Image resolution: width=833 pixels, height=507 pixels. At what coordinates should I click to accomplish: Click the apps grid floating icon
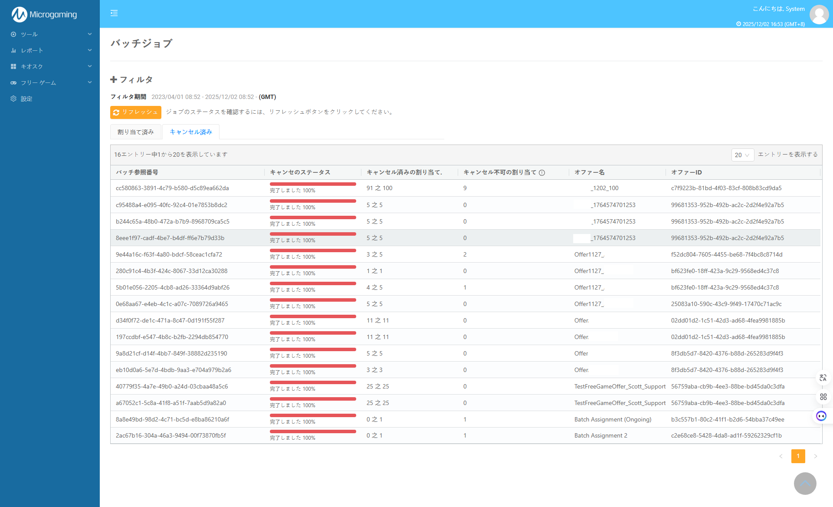[823, 397]
